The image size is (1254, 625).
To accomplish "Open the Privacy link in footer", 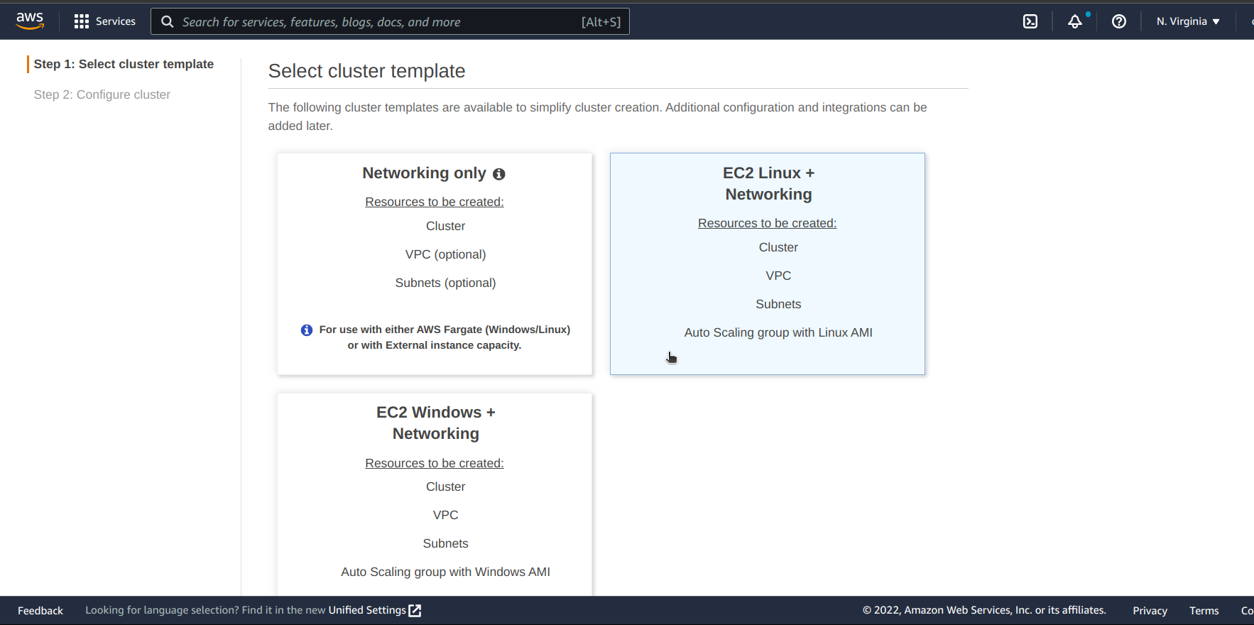I will (x=1150, y=611).
